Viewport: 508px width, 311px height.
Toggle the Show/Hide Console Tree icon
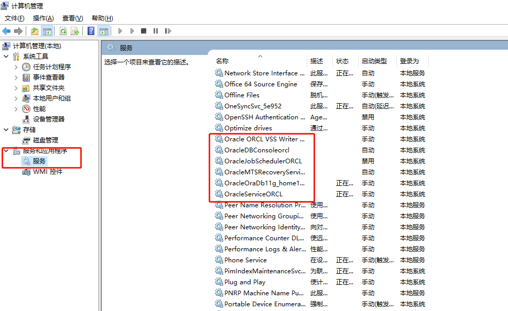pyautogui.click(x=47, y=31)
